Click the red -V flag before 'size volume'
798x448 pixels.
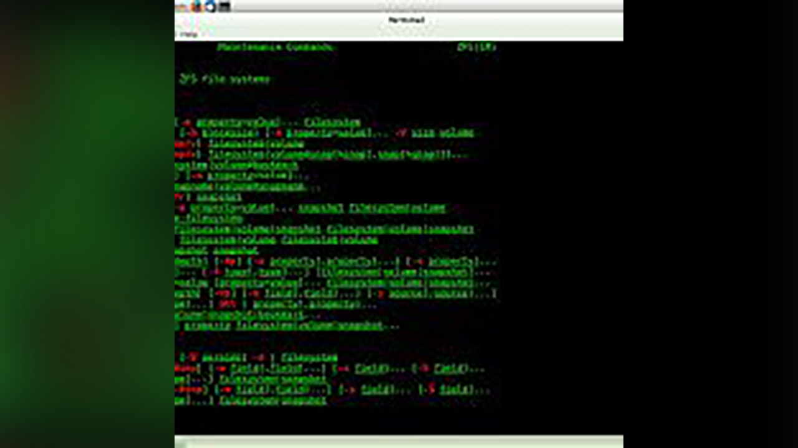(x=401, y=133)
